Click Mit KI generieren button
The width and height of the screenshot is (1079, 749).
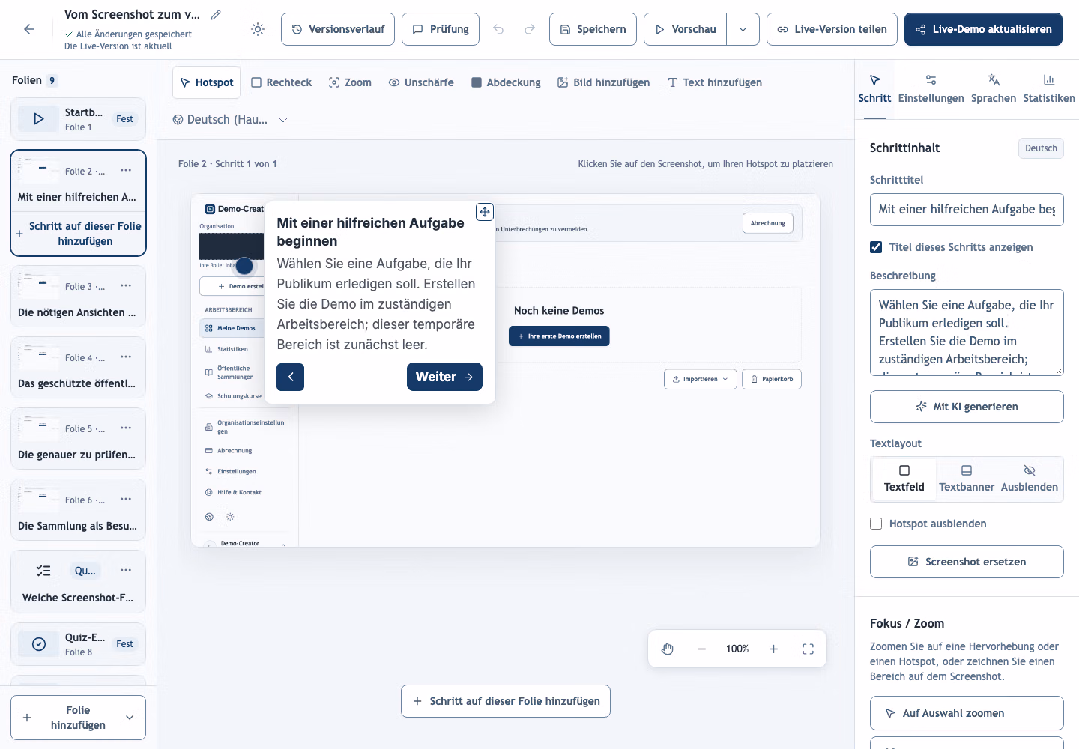[967, 407]
